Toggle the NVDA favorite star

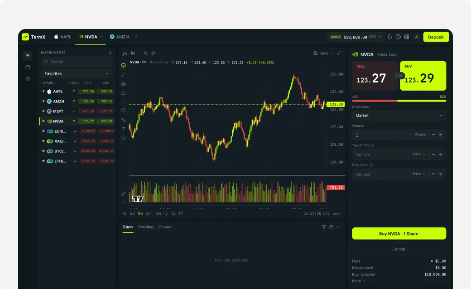[x=43, y=121]
